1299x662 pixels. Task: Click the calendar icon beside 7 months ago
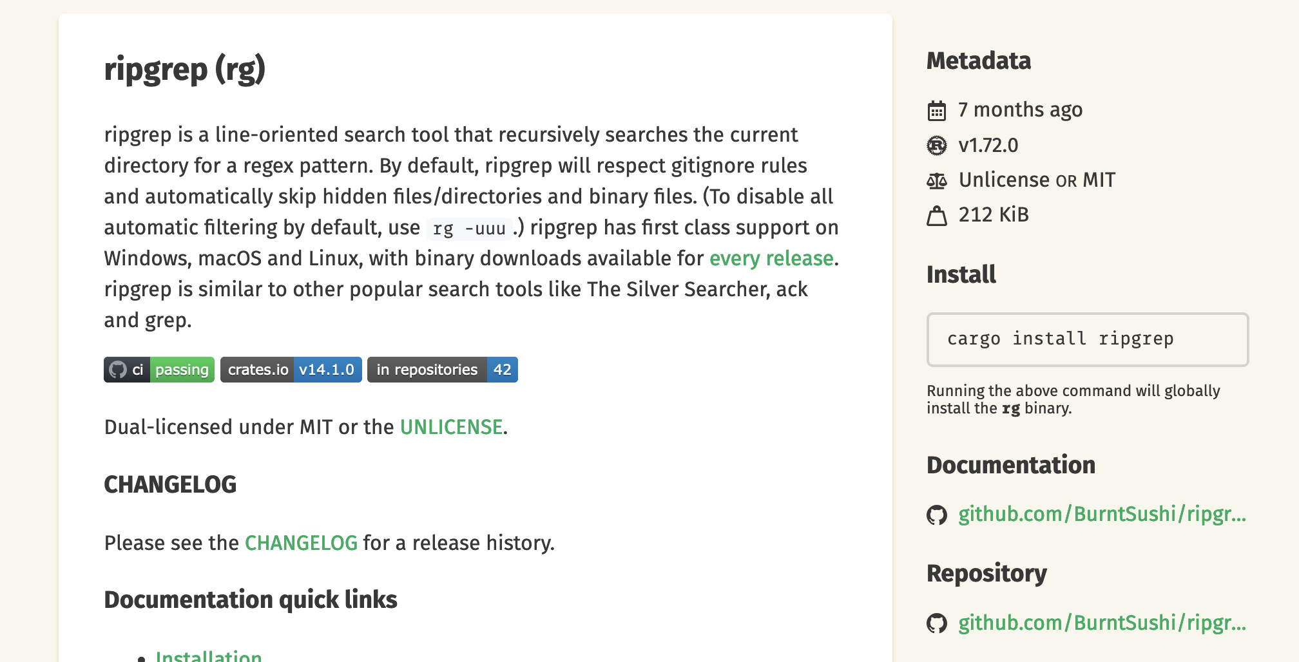[937, 111]
